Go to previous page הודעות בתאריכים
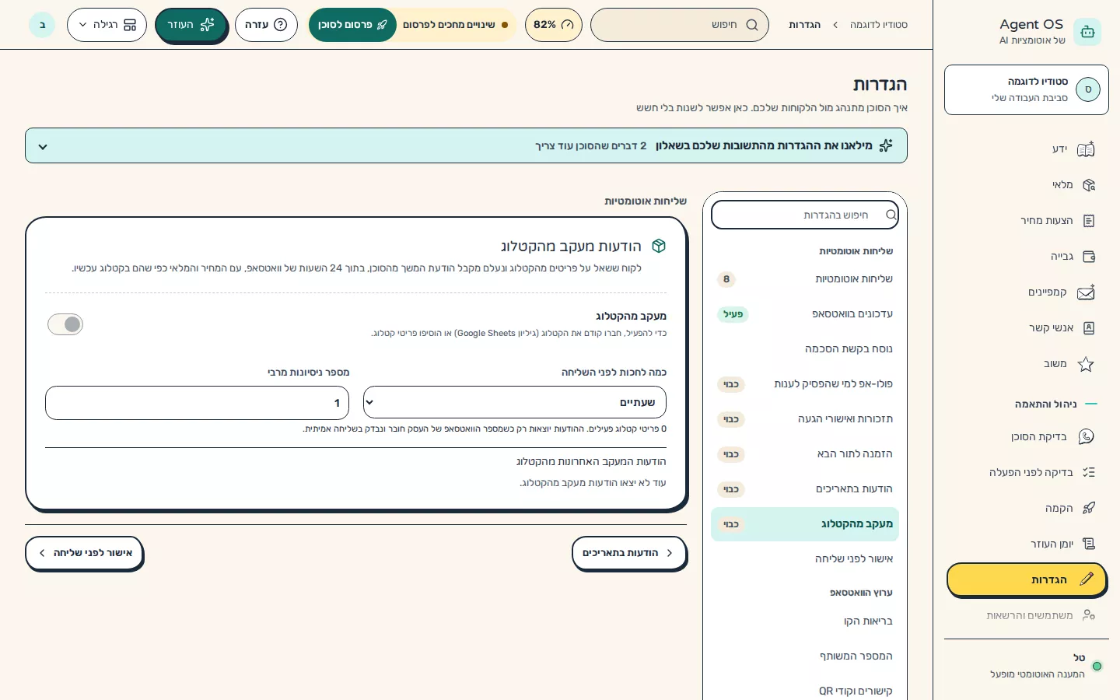The height and width of the screenshot is (700, 1120). point(629,553)
